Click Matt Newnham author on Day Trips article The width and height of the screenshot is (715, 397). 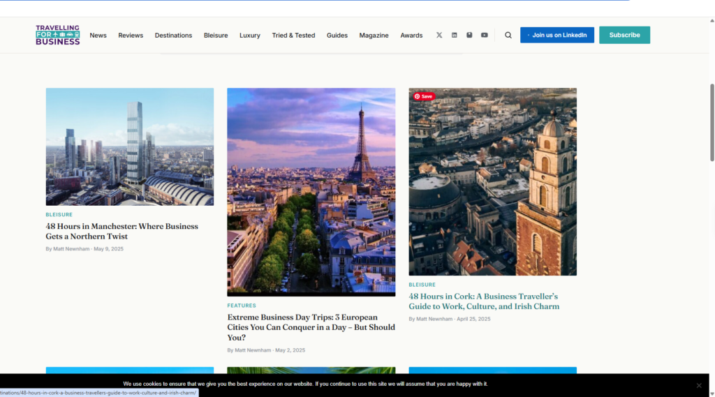[x=253, y=350]
